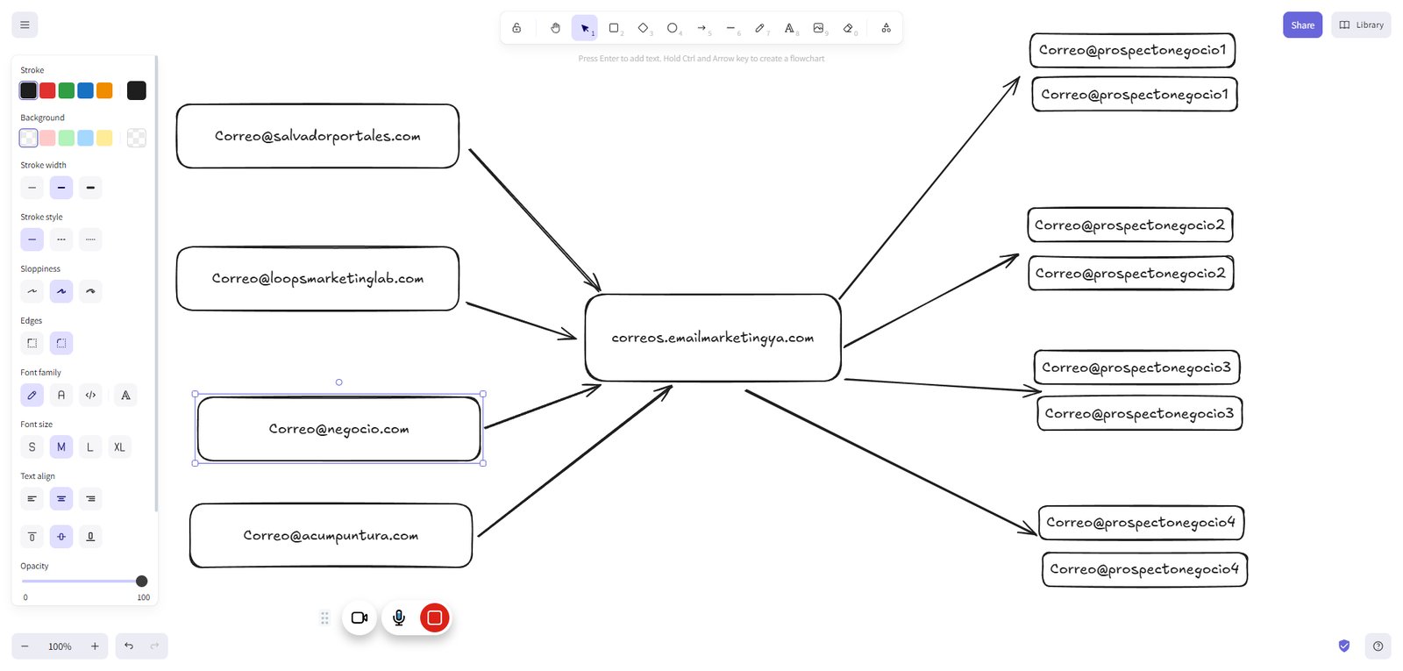Screen dimensions: 1403x671
Task: Open the hamburger main menu
Action: pos(25,25)
